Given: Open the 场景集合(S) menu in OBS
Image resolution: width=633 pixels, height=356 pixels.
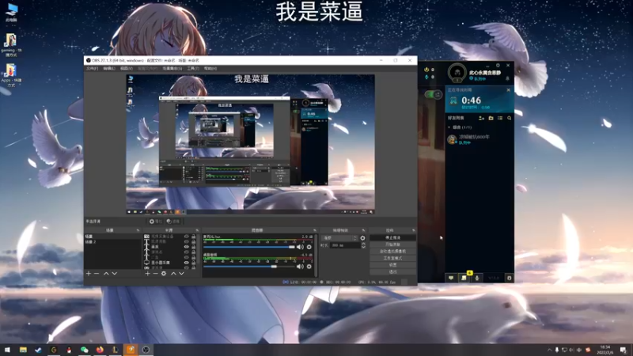Looking at the screenshot, I should [172, 69].
